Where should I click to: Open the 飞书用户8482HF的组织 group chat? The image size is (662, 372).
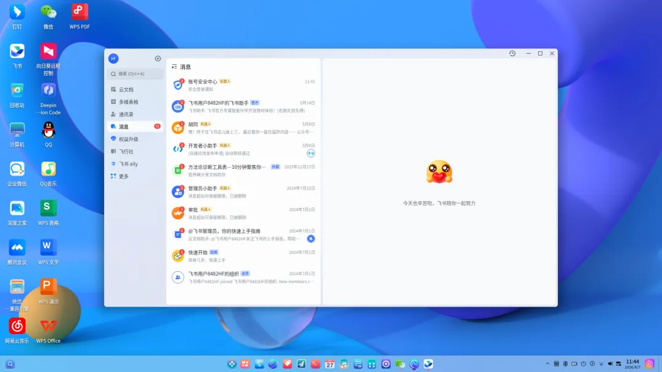click(243, 277)
